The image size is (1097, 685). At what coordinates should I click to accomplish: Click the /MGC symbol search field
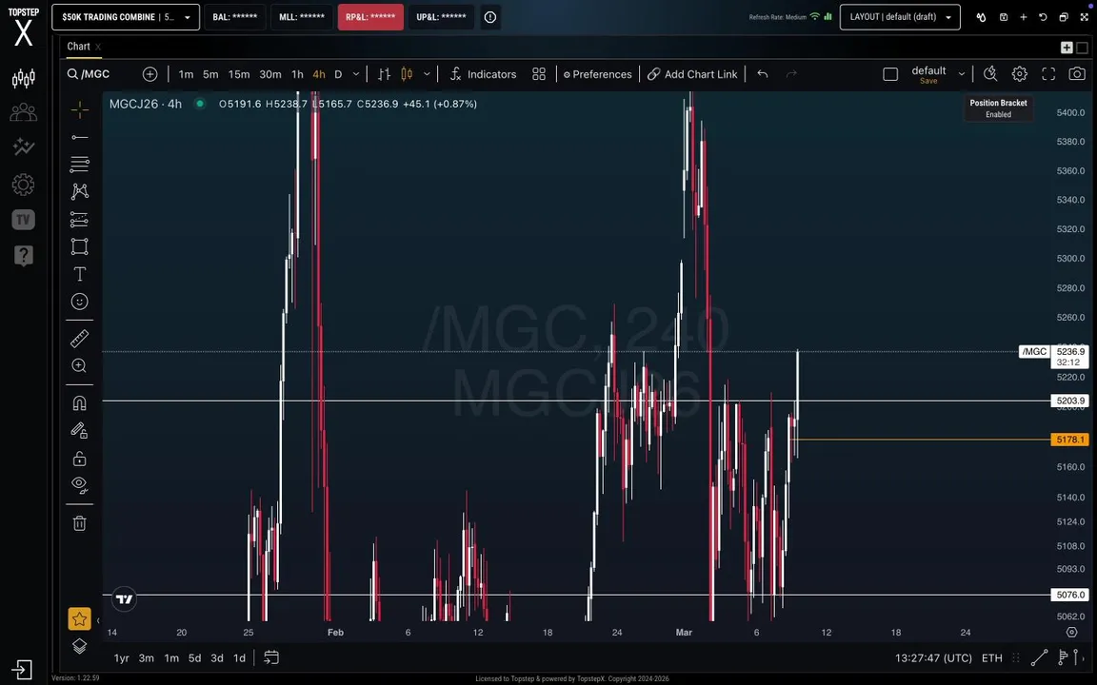96,74
